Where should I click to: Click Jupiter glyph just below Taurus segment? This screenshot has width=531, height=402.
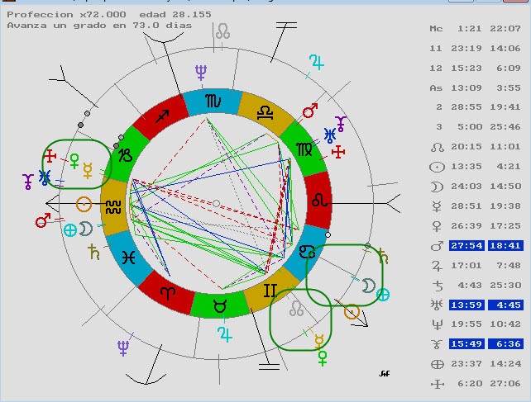click(x=224, y=333)
